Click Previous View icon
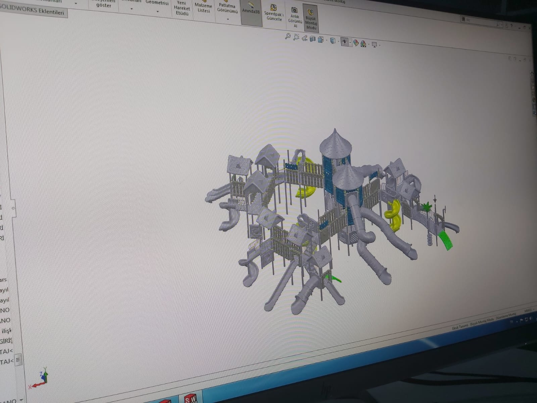The height and width of the screenshot is (403, 537). pos(304,38)
